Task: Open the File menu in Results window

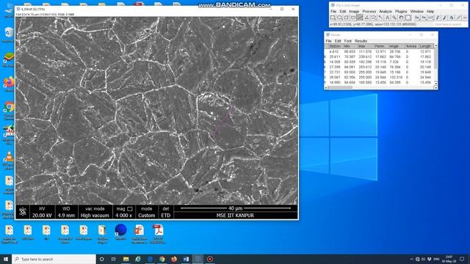Action: coord(328,41)
